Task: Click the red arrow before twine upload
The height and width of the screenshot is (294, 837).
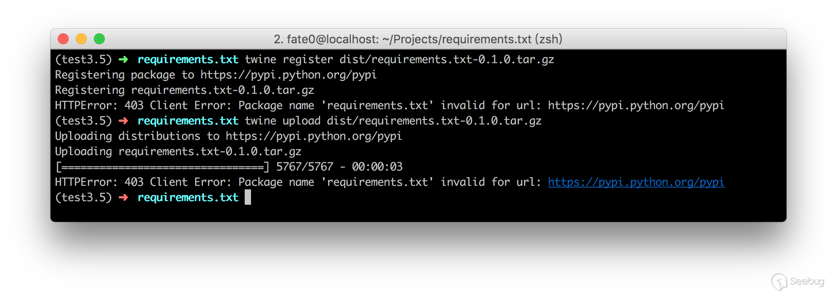Action: pos(123,121)
